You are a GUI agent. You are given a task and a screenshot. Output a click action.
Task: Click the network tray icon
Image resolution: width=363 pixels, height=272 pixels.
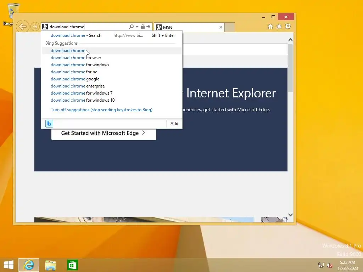pos(321,265)
